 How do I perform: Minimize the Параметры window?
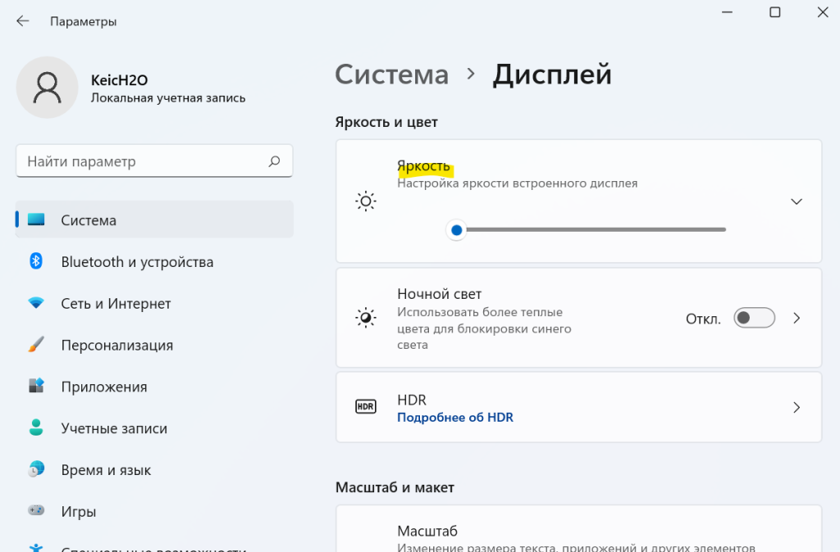(727, 12)
